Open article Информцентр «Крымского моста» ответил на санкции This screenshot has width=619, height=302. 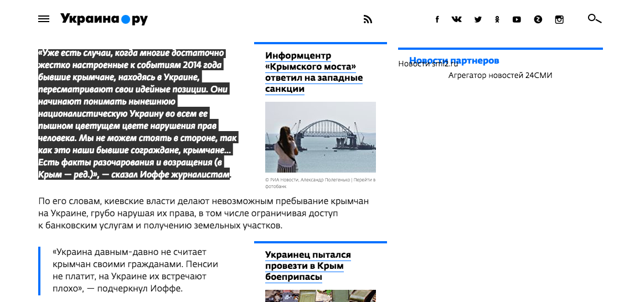[314, 72]
